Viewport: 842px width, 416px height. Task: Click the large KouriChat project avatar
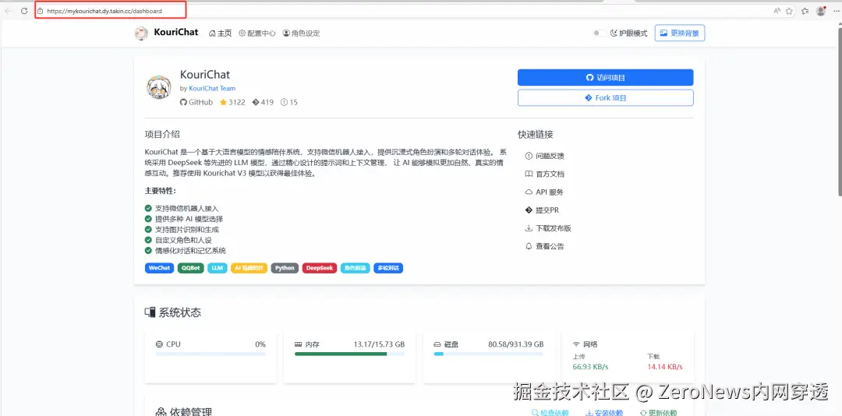[x=159, y=87]
